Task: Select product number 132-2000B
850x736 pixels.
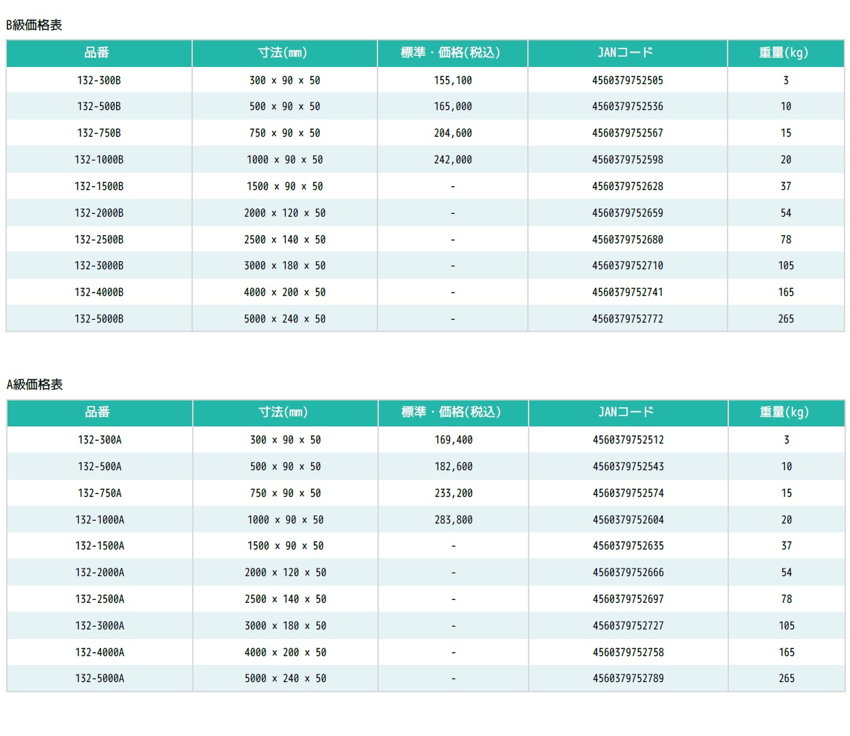Action: (99, 213)
